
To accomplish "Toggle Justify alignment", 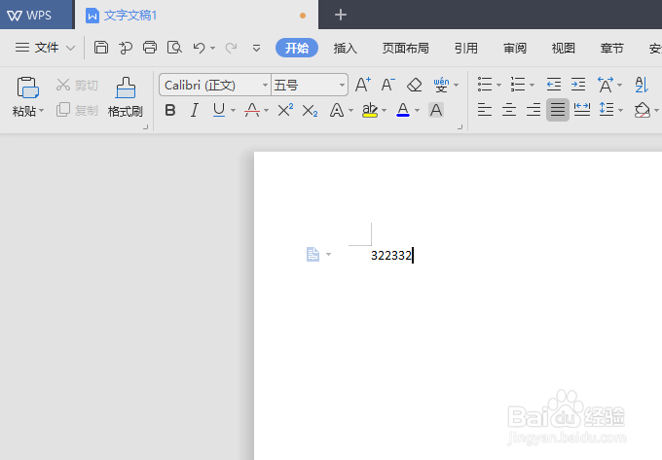I will pos(558,110).
